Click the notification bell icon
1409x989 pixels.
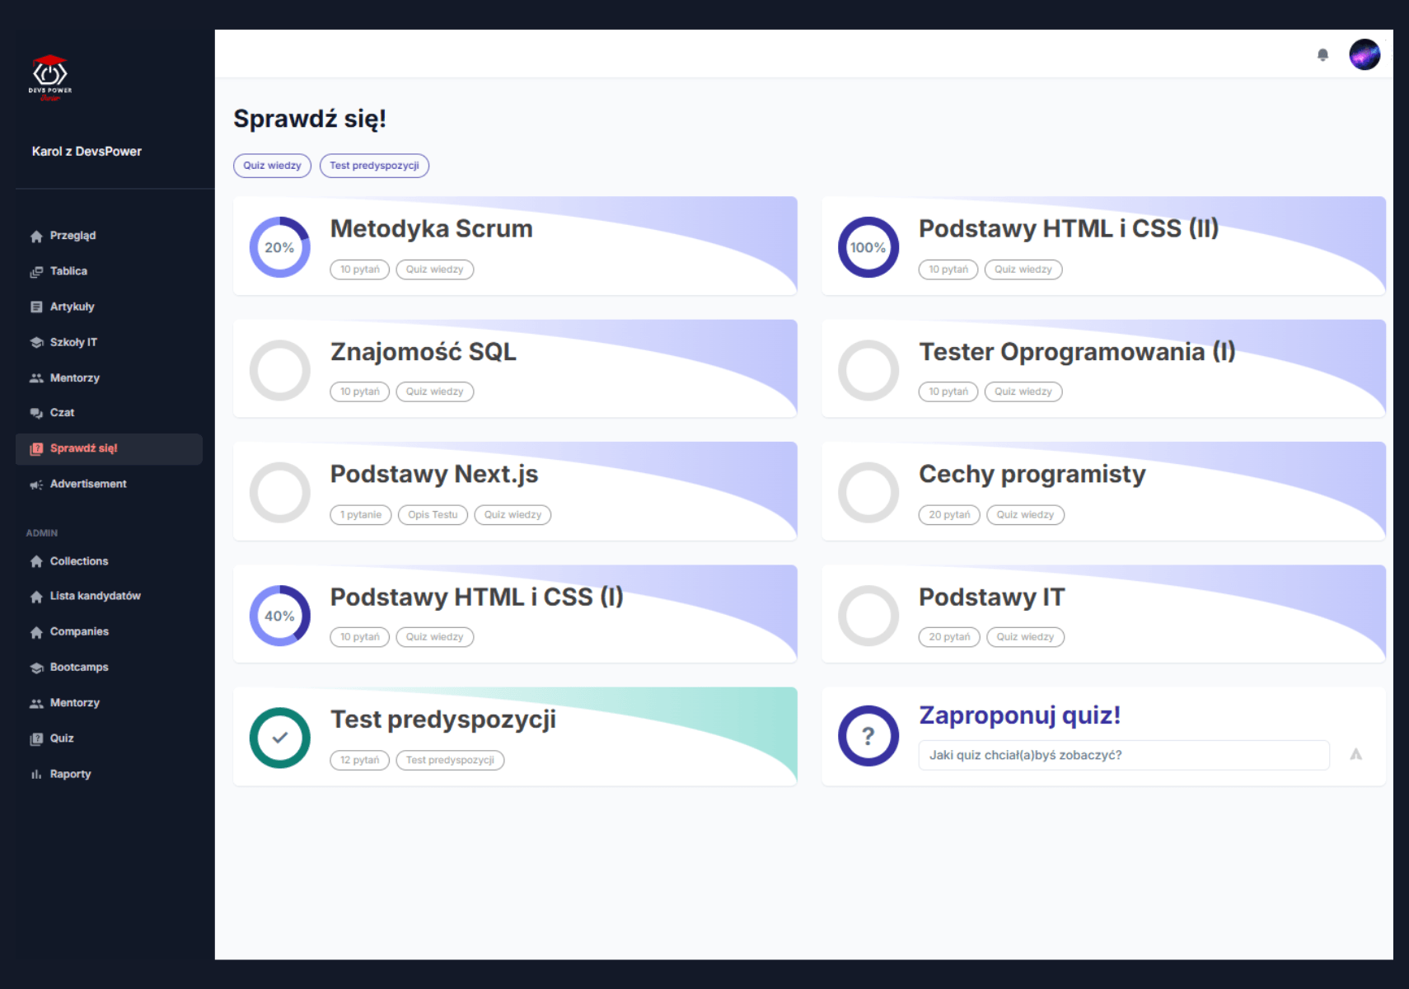pos(1322,55)
